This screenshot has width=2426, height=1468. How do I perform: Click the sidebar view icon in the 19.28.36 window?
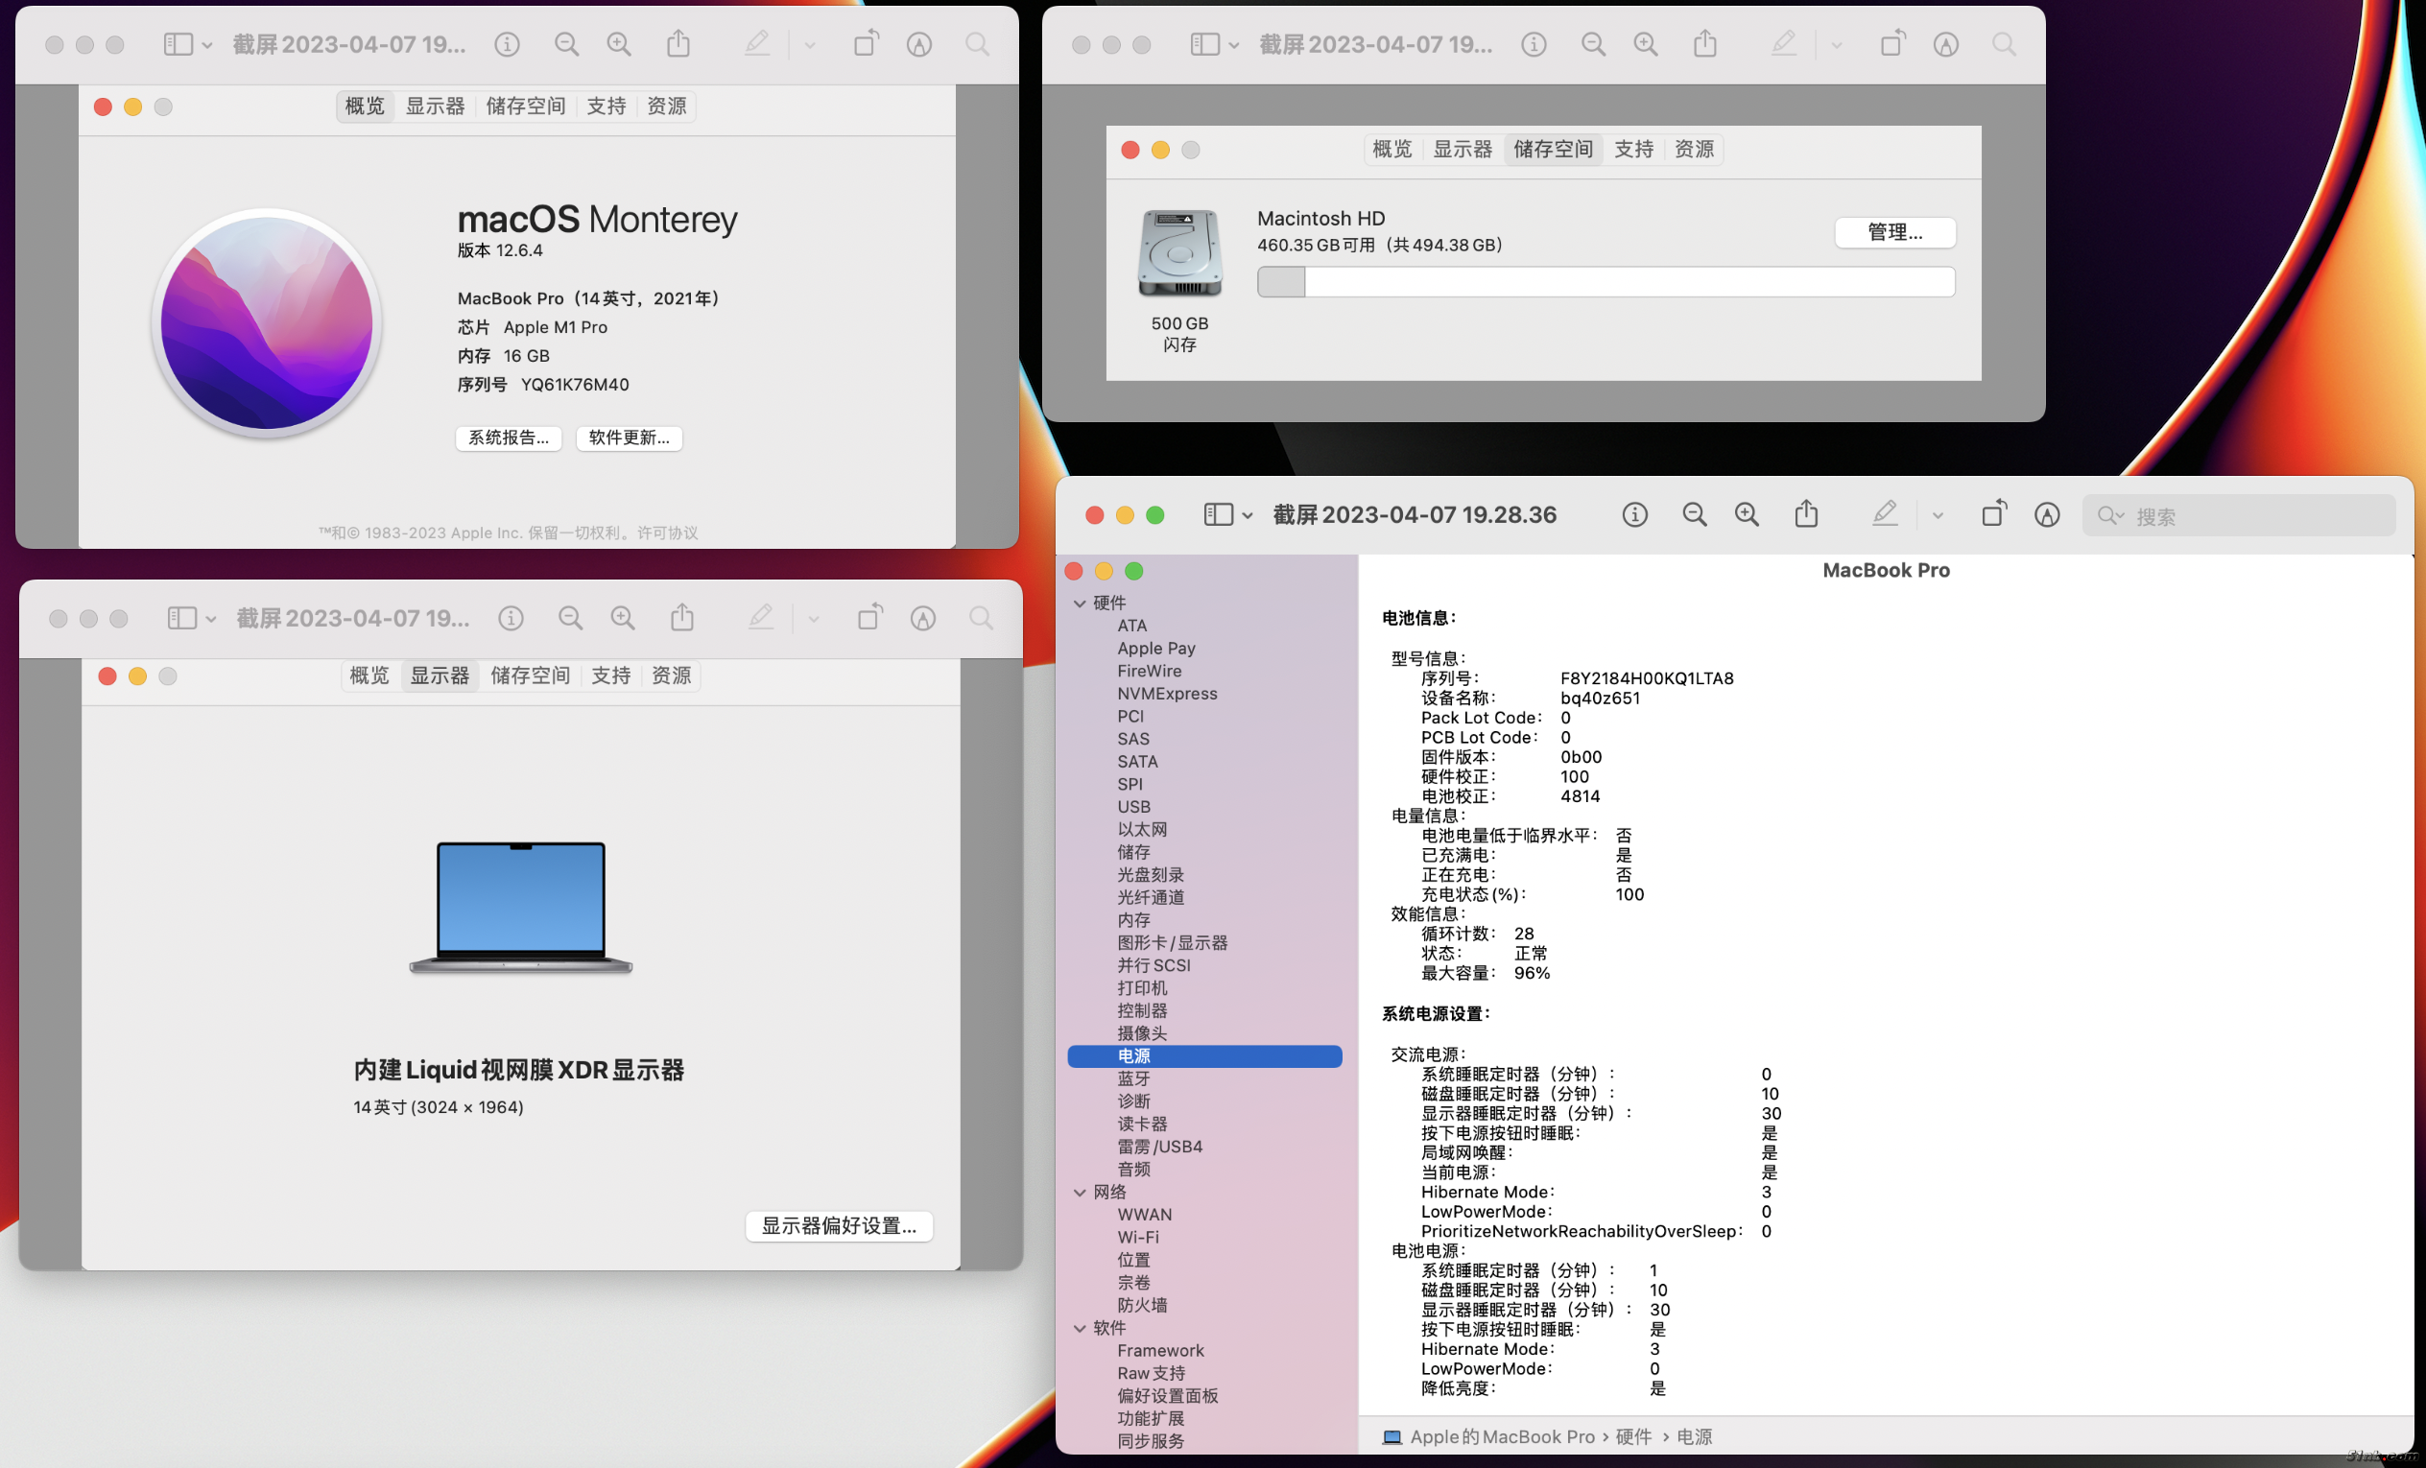click(1219, 515)
